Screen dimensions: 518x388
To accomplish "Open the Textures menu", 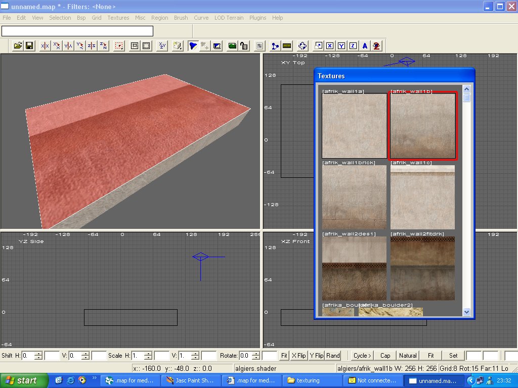I will click(118, 18).
